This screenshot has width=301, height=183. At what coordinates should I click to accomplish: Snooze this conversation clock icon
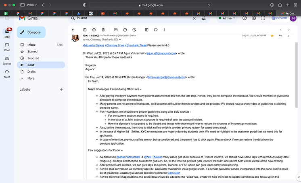click(x=125, y=30)
